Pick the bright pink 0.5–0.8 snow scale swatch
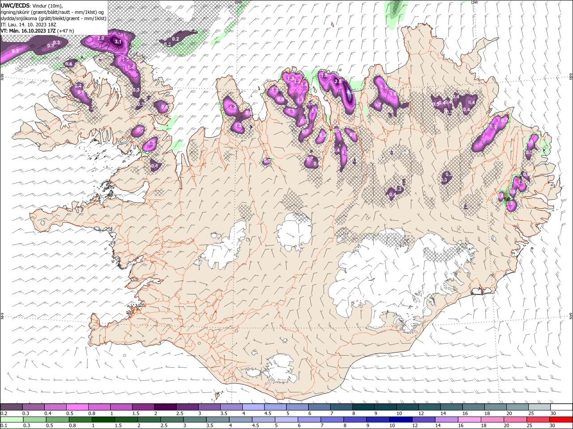Screen dimensions: 573x429 pos(77,407)
